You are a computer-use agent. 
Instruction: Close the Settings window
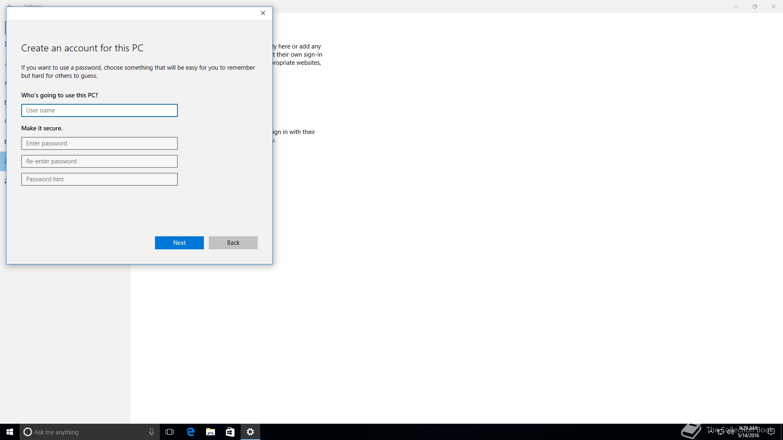774,7
